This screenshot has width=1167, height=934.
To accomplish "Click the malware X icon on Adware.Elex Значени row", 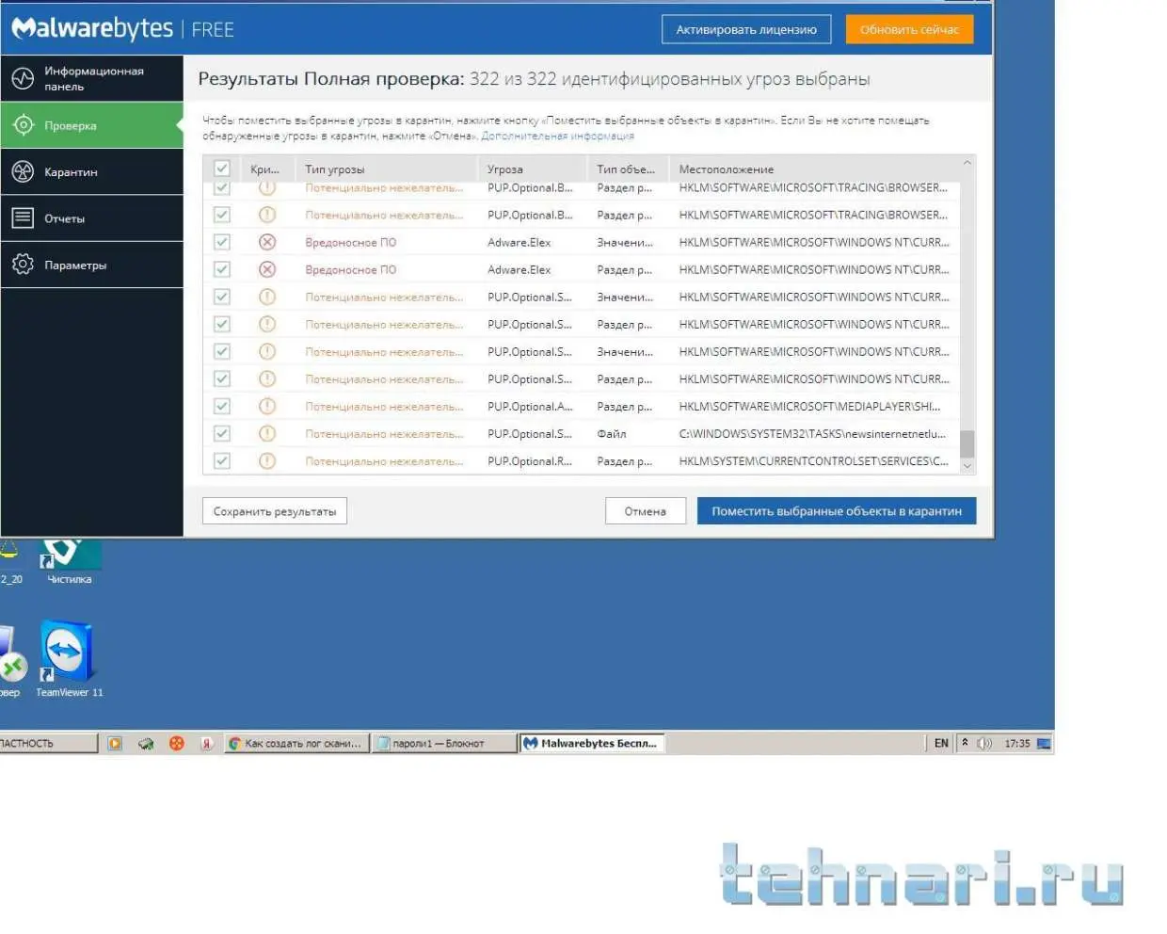I will [267, 242].
